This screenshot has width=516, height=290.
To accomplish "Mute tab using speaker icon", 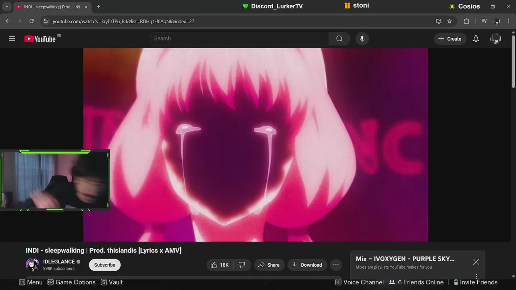I will pos(78,7).
